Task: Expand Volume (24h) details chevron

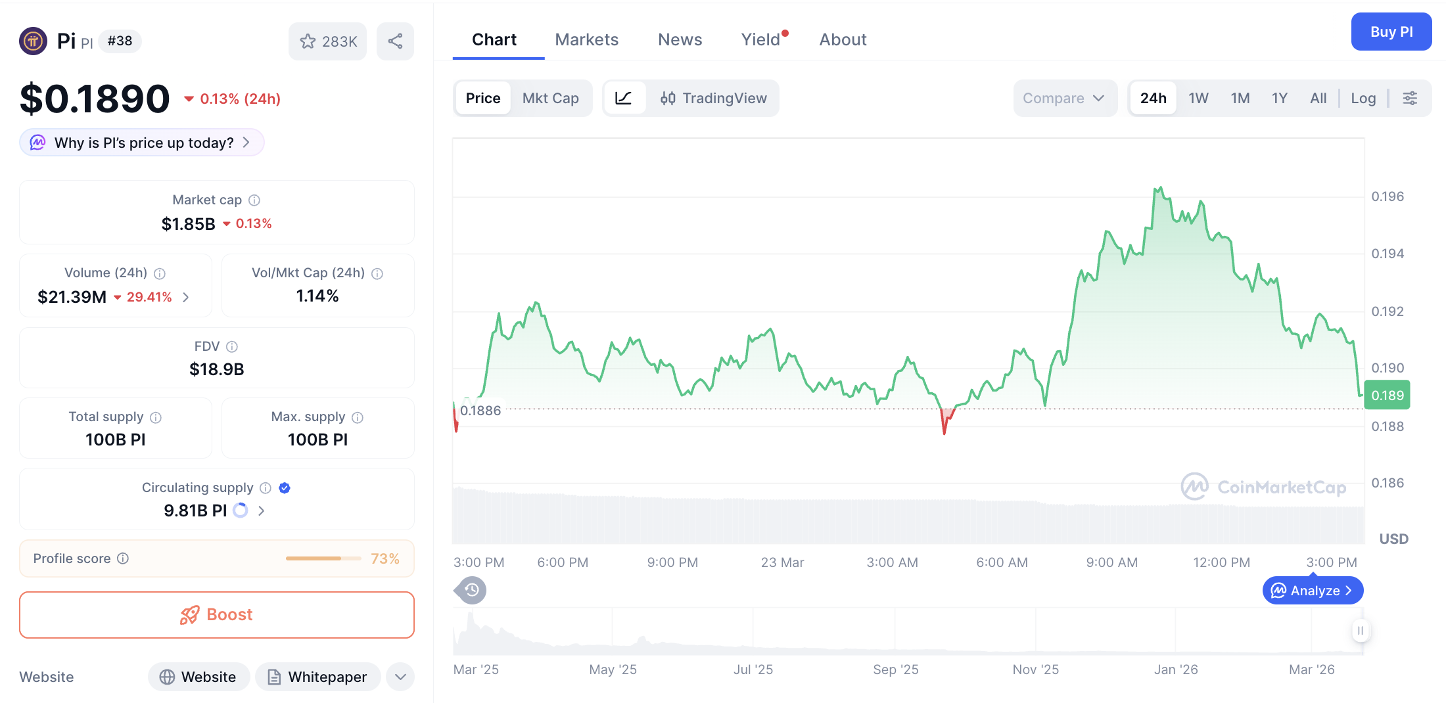Action: [186, 298]
